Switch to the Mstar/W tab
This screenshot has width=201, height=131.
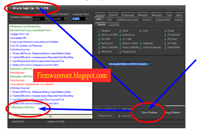point(147,20)
